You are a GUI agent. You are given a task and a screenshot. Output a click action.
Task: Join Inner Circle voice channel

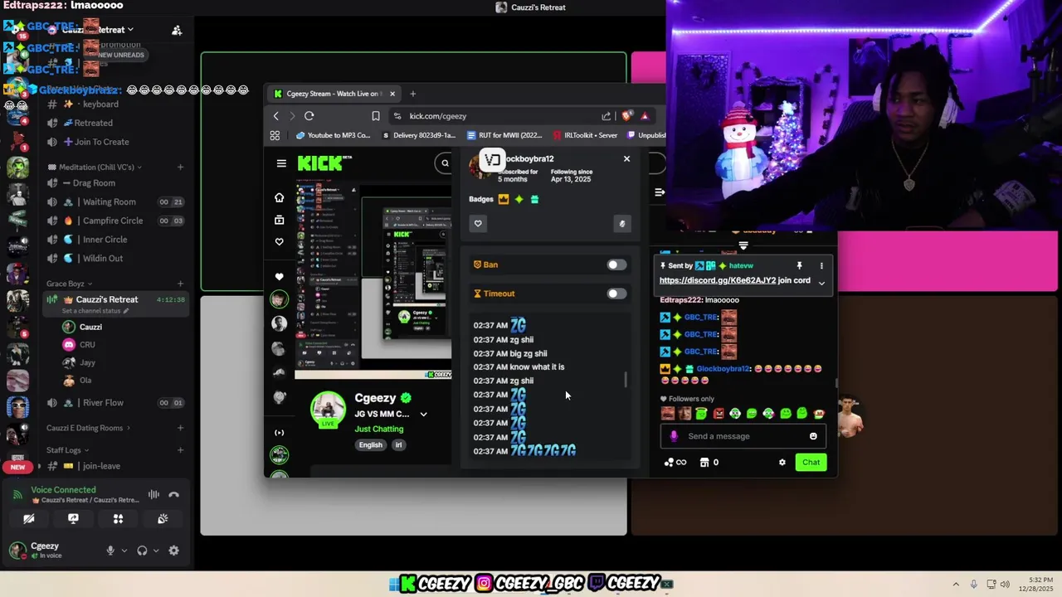click(x=116, y=240)
